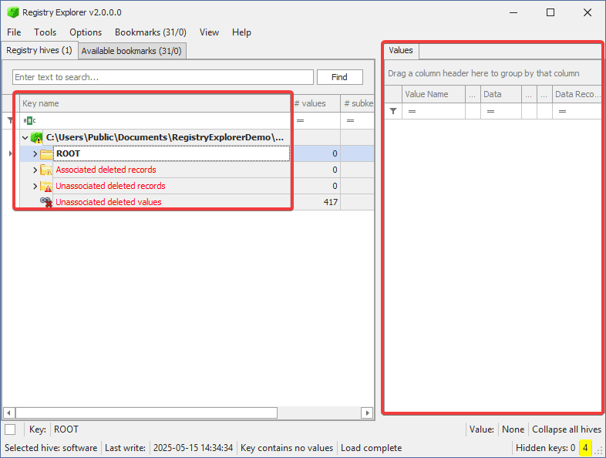This screenshot has width=606, height=458.
Task: Maximize the Registry Explorer window
Action: [550, 12]
